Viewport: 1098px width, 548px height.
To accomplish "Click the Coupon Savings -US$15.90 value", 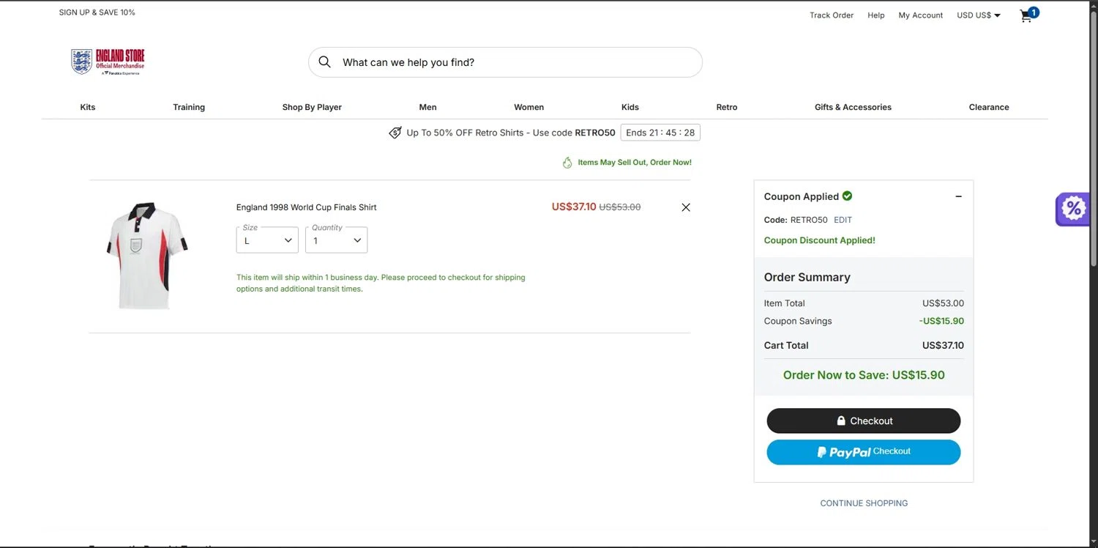I will pos(941,321).
